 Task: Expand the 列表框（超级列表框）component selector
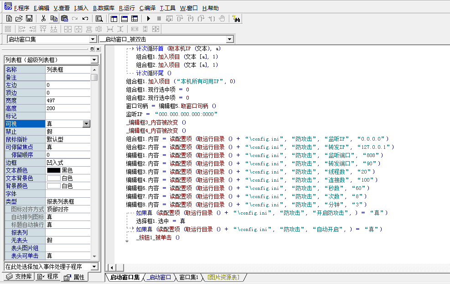click(x=94, y=60)
